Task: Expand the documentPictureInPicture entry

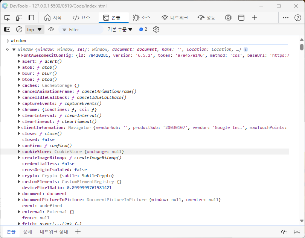Action: [x=19, y=200]
